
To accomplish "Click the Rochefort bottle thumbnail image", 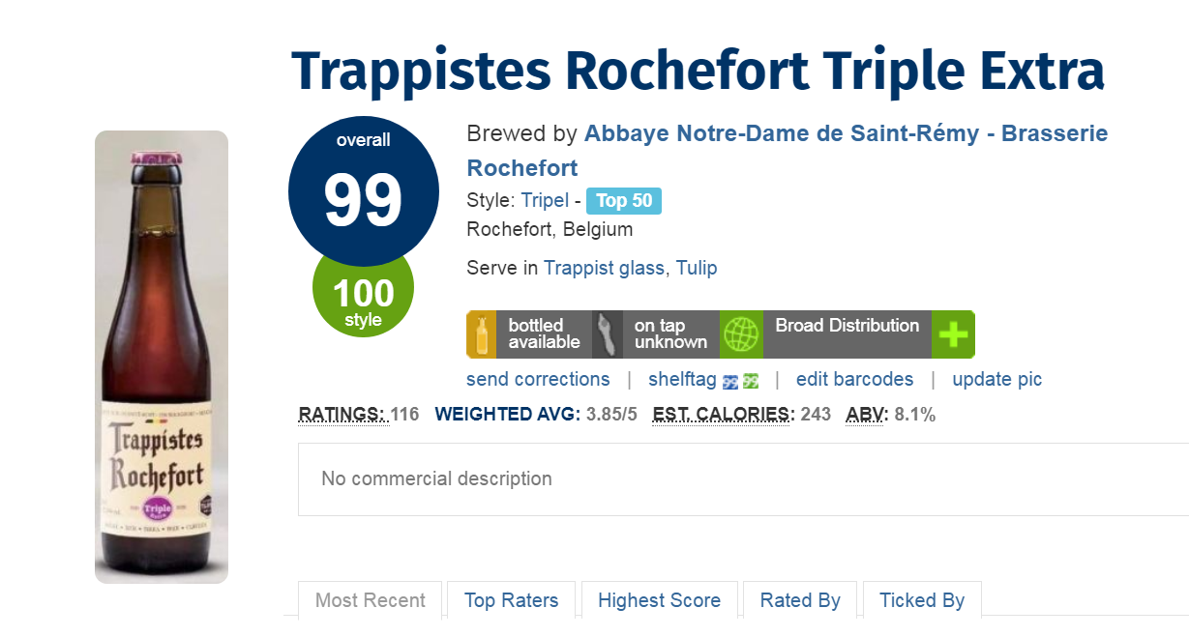I will (162, 357).
